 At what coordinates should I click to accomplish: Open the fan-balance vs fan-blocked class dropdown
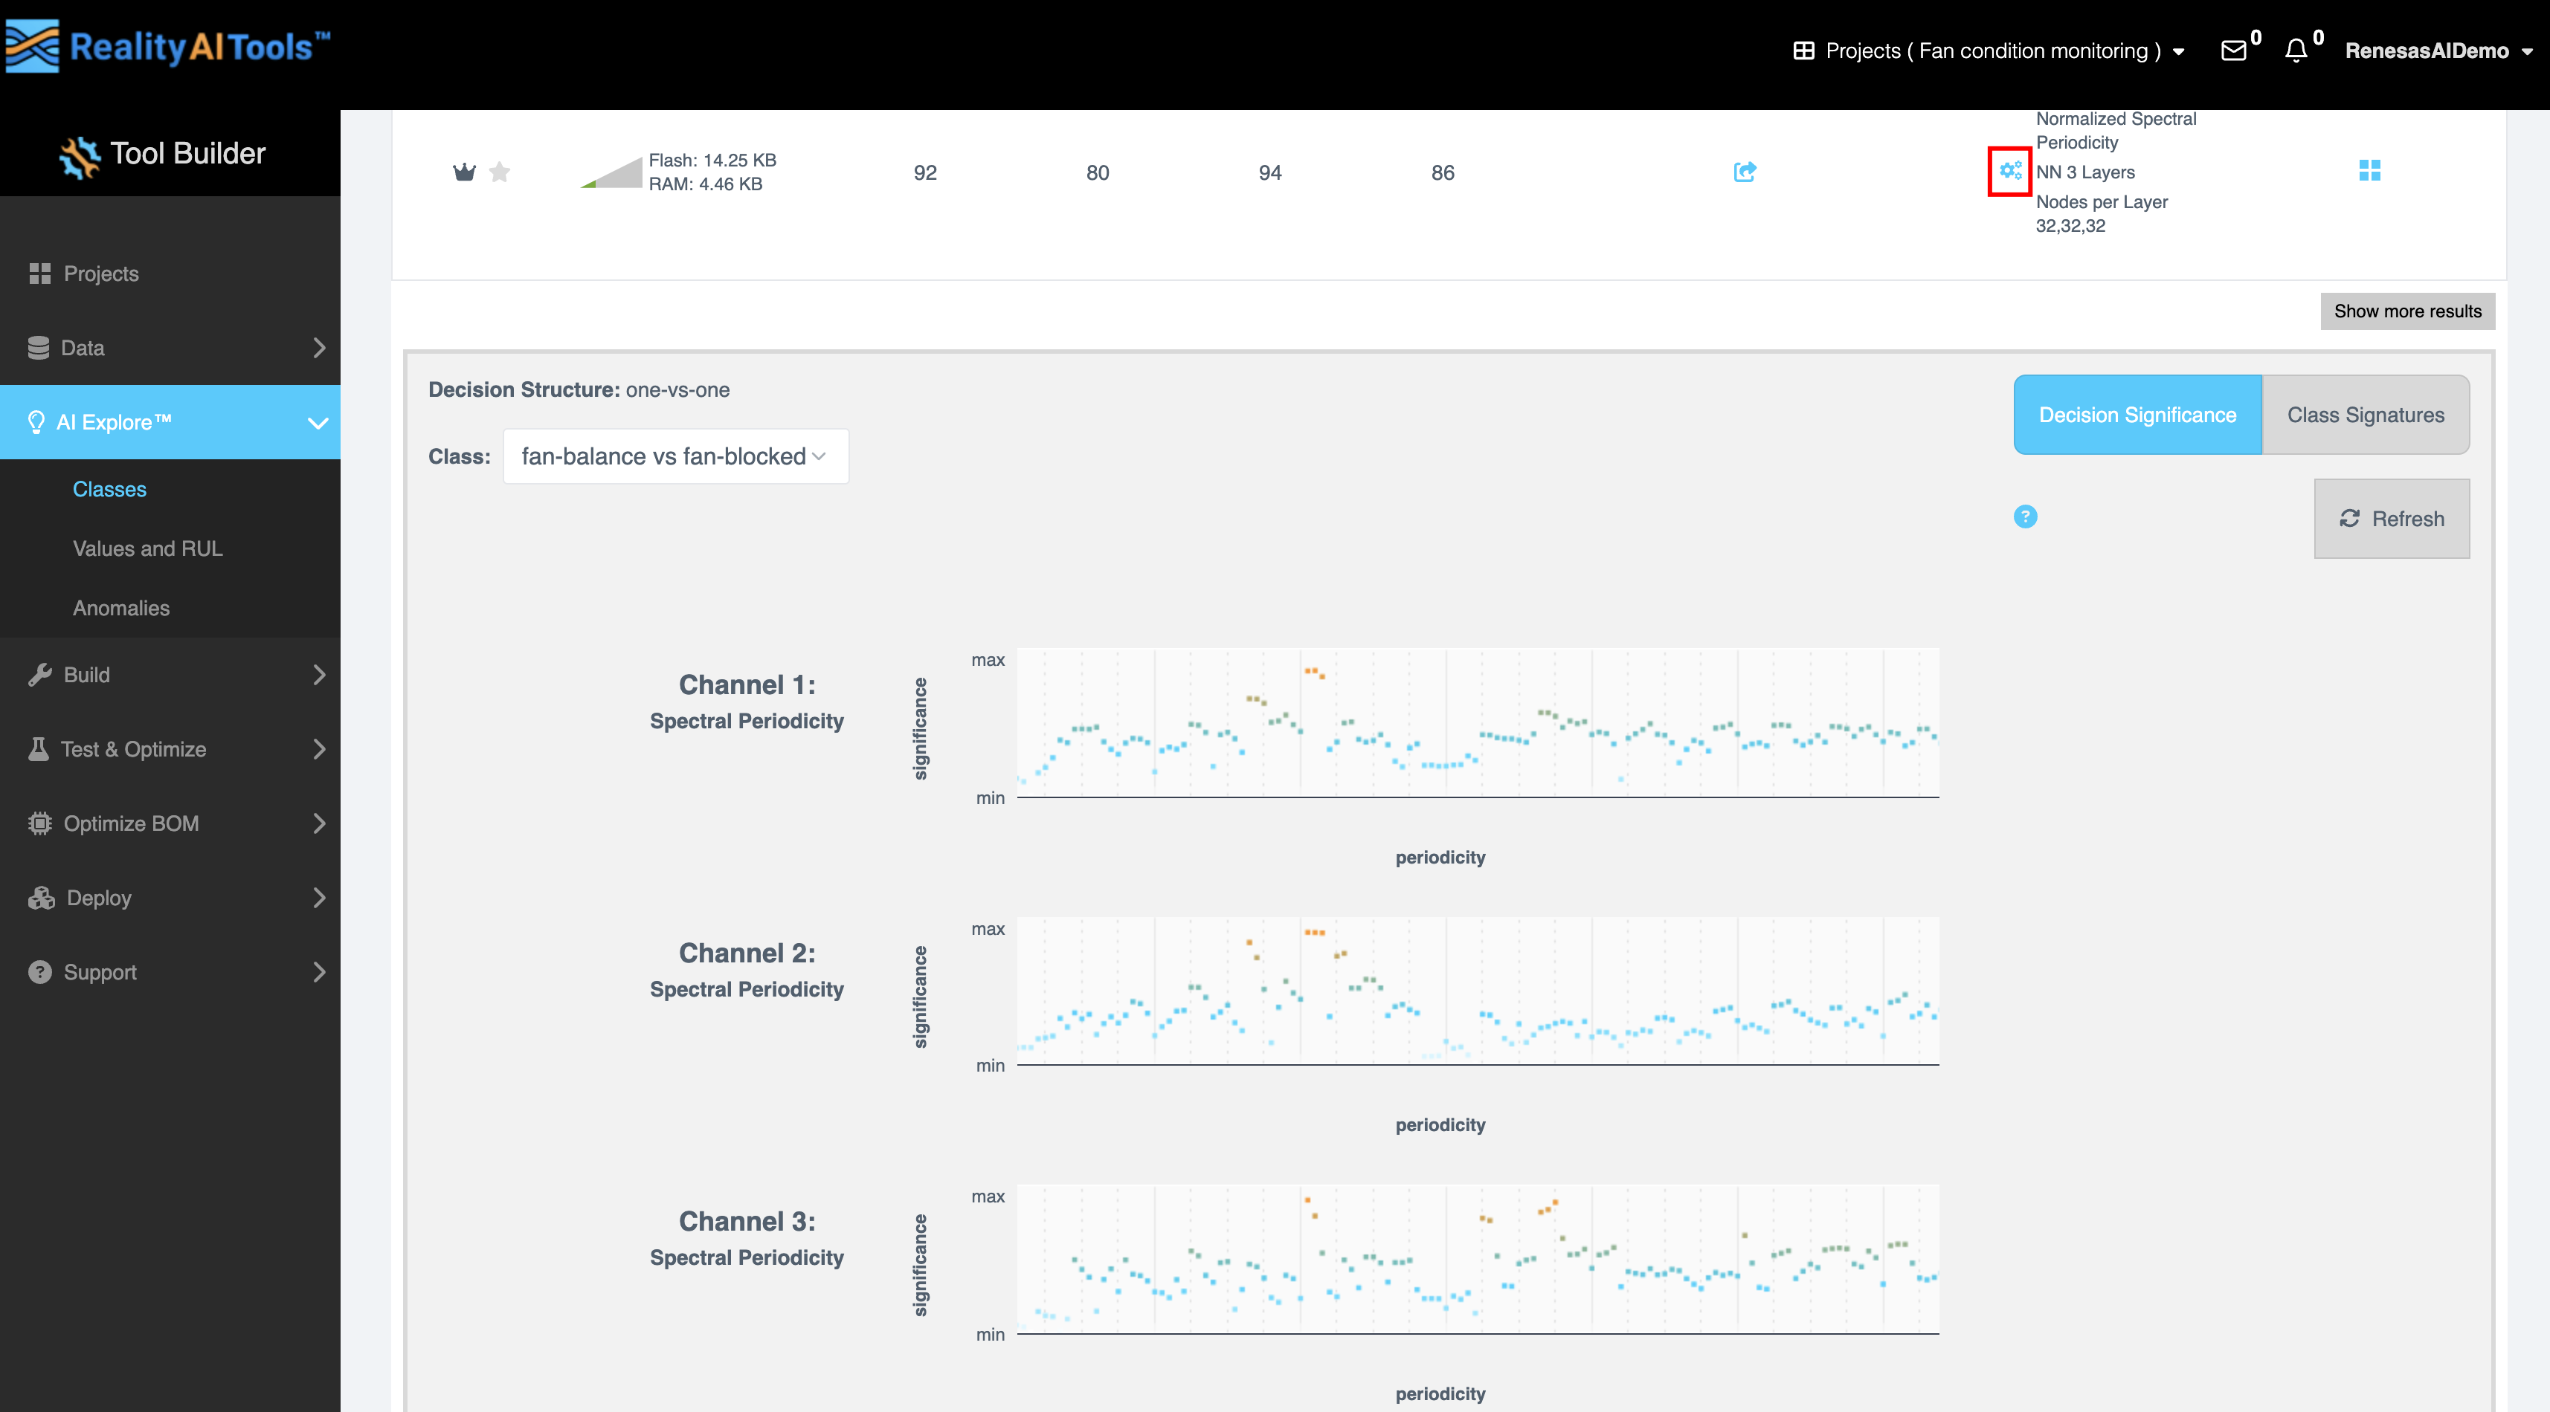(675, 456)
